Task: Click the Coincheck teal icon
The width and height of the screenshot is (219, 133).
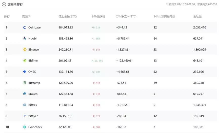Action: pyautogui.click(x=25, y=127)
